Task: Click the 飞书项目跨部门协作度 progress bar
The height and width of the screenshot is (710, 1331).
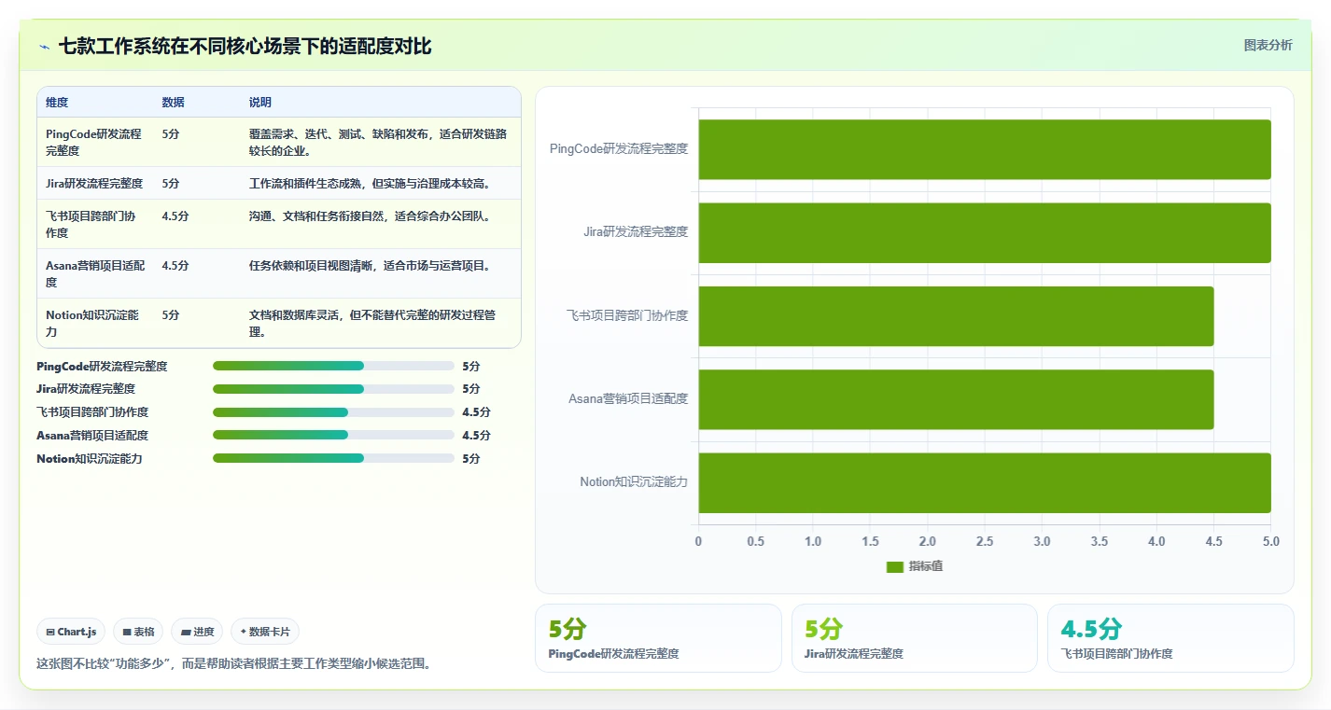Action: (x=333, y=412)
